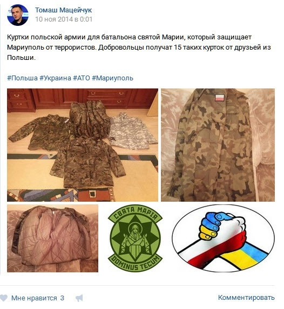Click the Polish flag patch on jacket

point(221,97)
